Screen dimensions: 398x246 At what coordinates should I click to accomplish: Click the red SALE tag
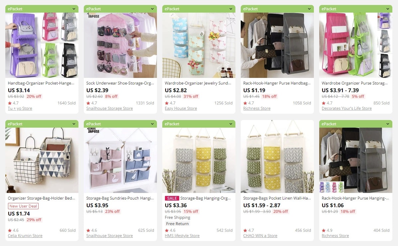click(172, 198)
